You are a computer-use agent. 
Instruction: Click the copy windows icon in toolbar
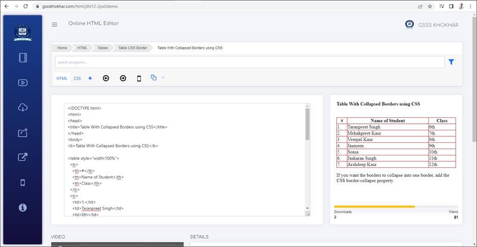coord(154,77)
